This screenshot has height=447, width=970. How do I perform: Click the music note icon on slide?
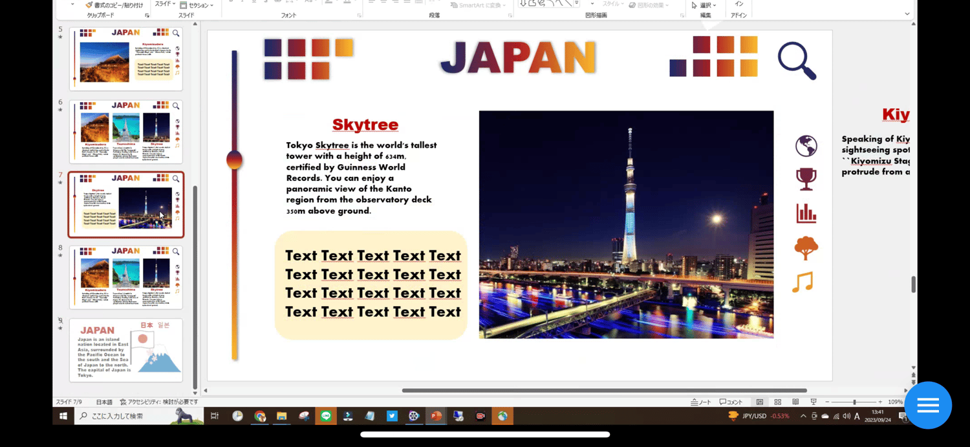[x=803, y=282]
